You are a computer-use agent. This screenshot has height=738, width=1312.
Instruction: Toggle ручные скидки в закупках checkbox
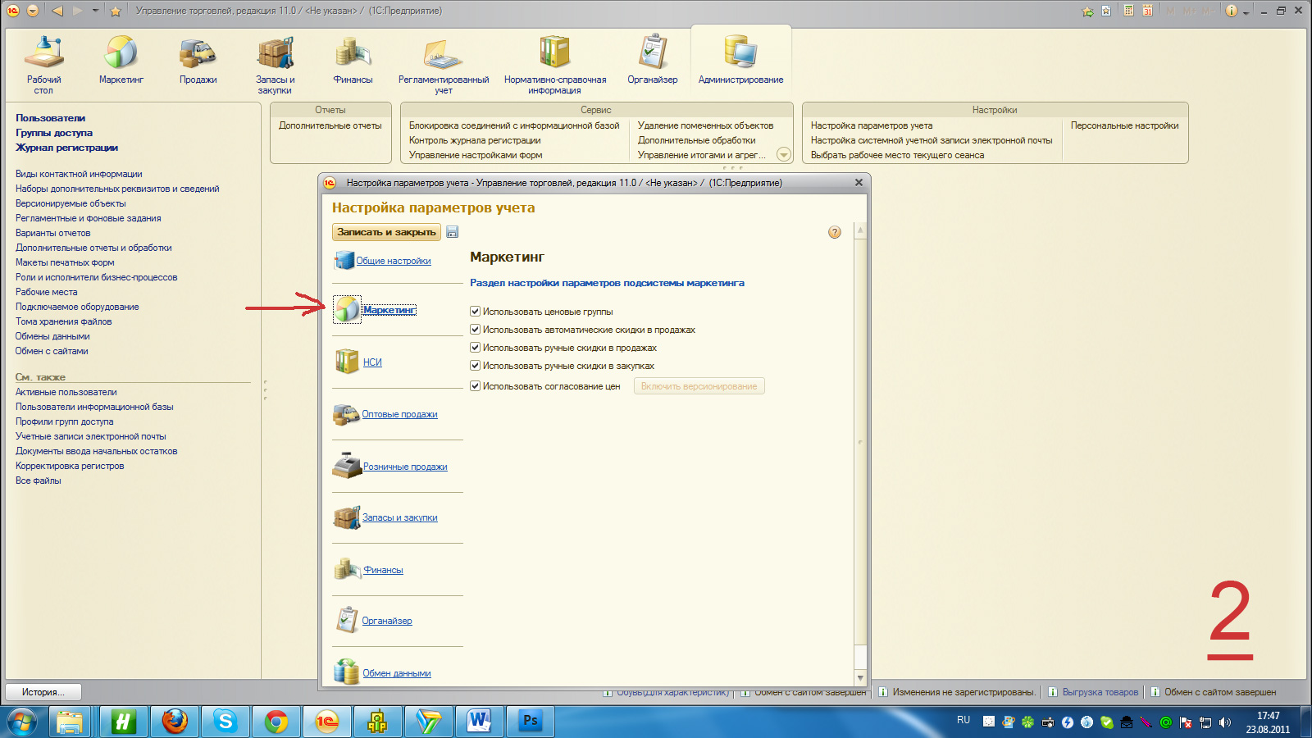point(475,366)
